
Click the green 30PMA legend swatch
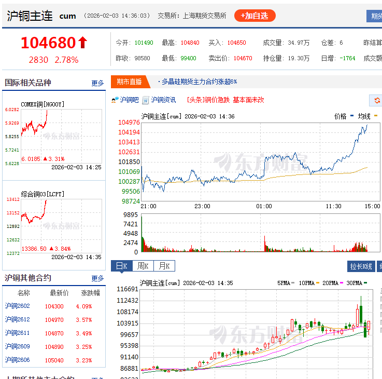[x=365, y=283]
